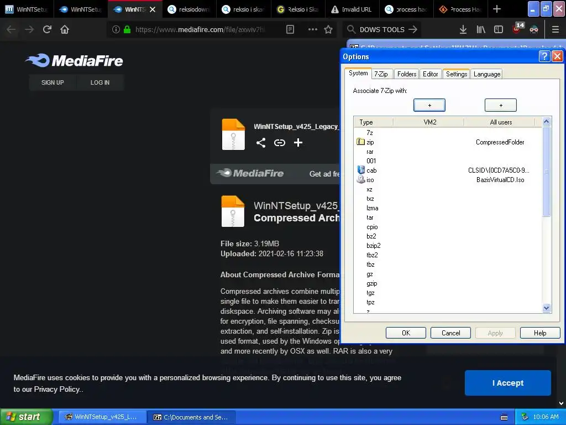Click the share icon for WinNTSetup file
566x425 pixels.
click(x=261, y=143)
